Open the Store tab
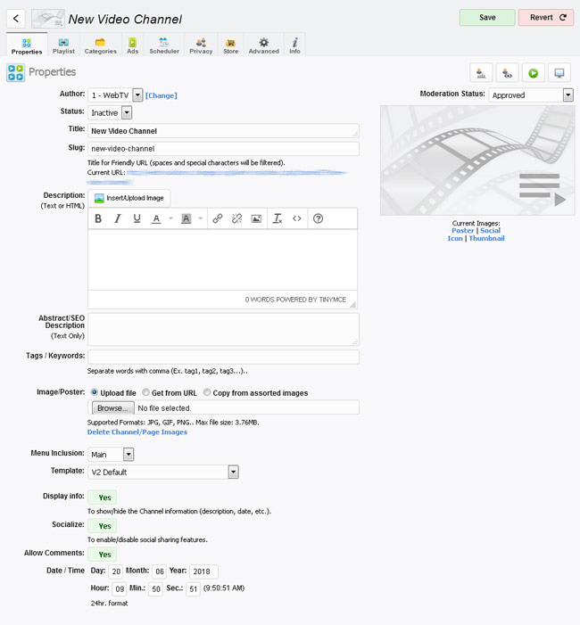The height and width of the screenshot is (625, 580). tap(231, 45)
